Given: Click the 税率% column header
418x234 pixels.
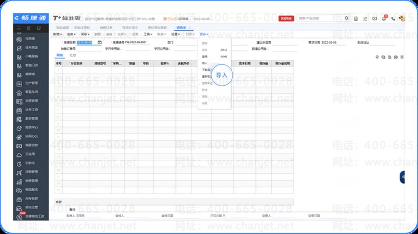Looking at the screenshot, I should pyautogui.click(x=164, y=64).
